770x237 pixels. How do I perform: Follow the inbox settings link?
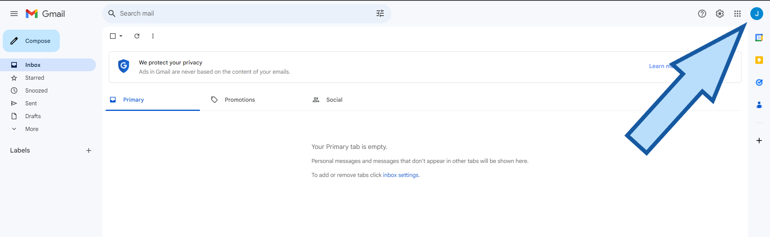[x=400, y=175]
